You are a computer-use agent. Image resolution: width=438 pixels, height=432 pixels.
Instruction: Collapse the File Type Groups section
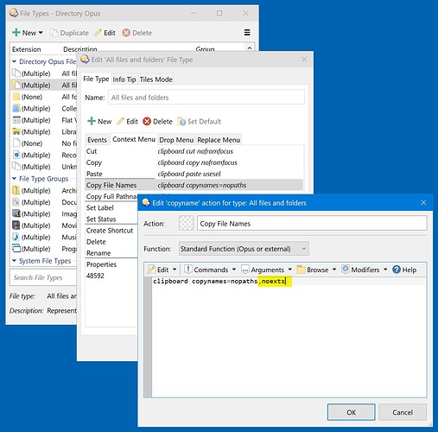[14, 179]
